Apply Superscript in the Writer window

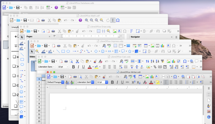pos(134,82)
